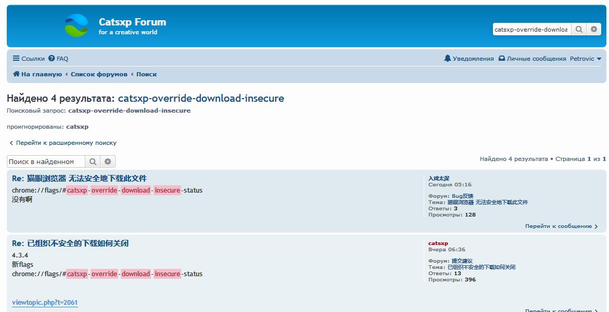Click the Catsxp Forum logo
Image resolution: width=609 pixels, height=312 pixels.
[x=76, y=25]
